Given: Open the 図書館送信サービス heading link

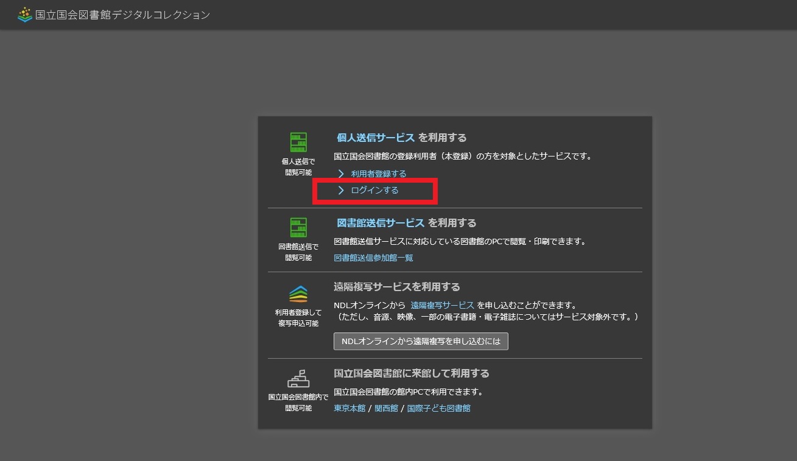Looking at the screenshot, I should click(x=381, y=223).
